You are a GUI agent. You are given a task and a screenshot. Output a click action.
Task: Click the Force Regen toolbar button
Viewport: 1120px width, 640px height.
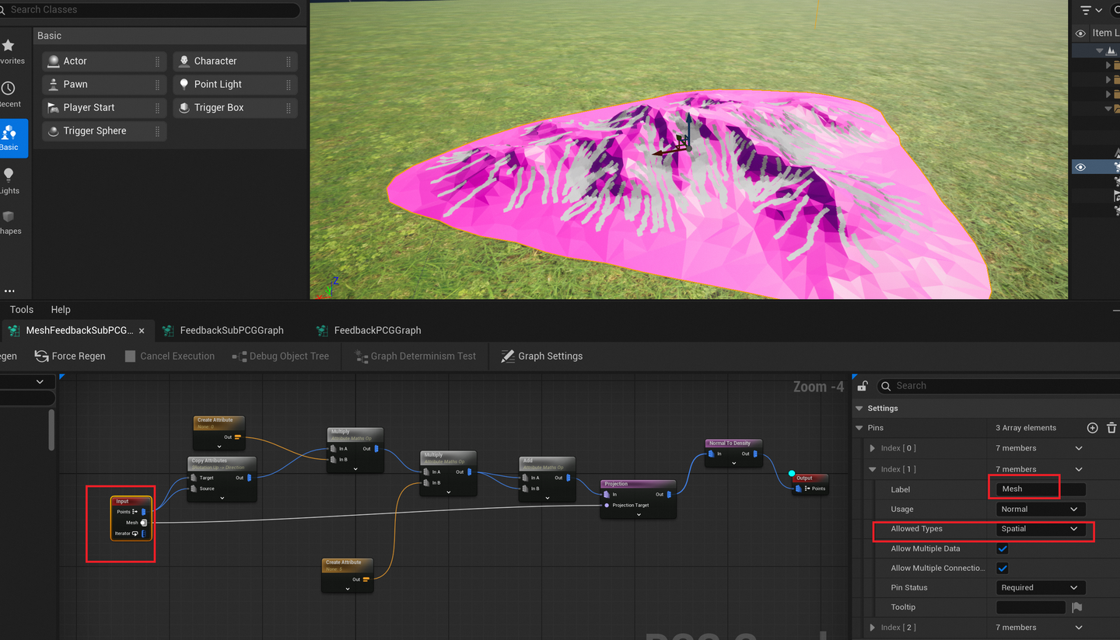click(x=70, y=356)
